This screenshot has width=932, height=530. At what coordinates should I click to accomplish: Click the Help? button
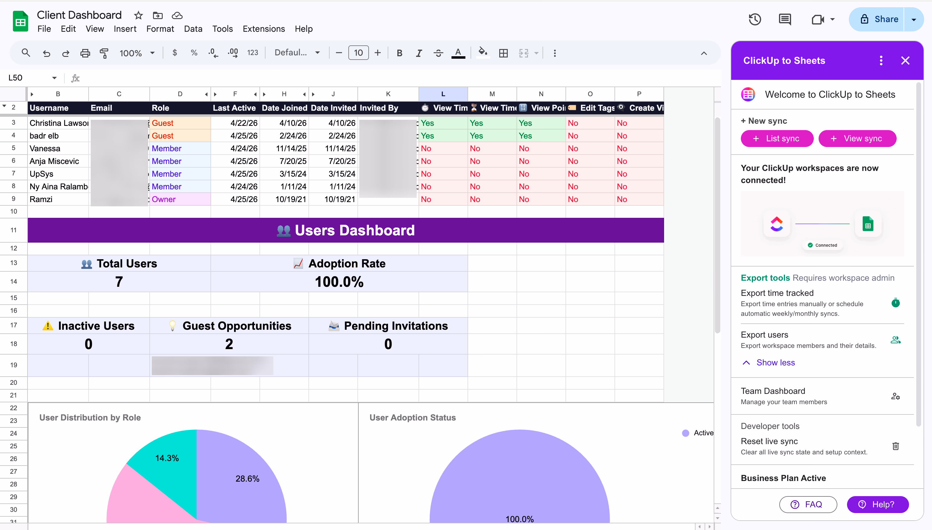click(x=878, y=504)
